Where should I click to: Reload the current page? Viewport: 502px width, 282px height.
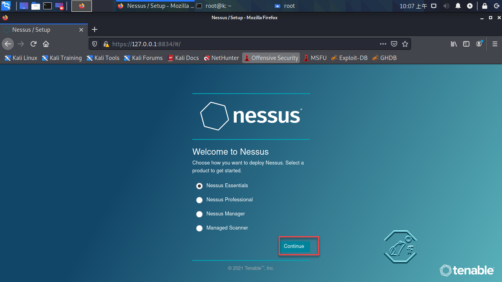33,44
